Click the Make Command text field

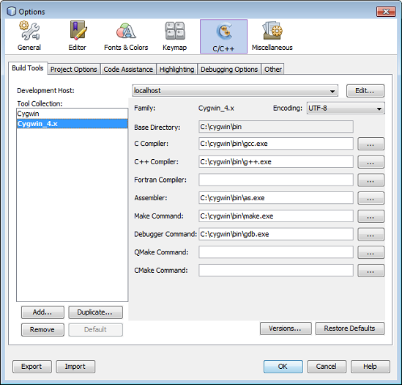click(276, 216)
